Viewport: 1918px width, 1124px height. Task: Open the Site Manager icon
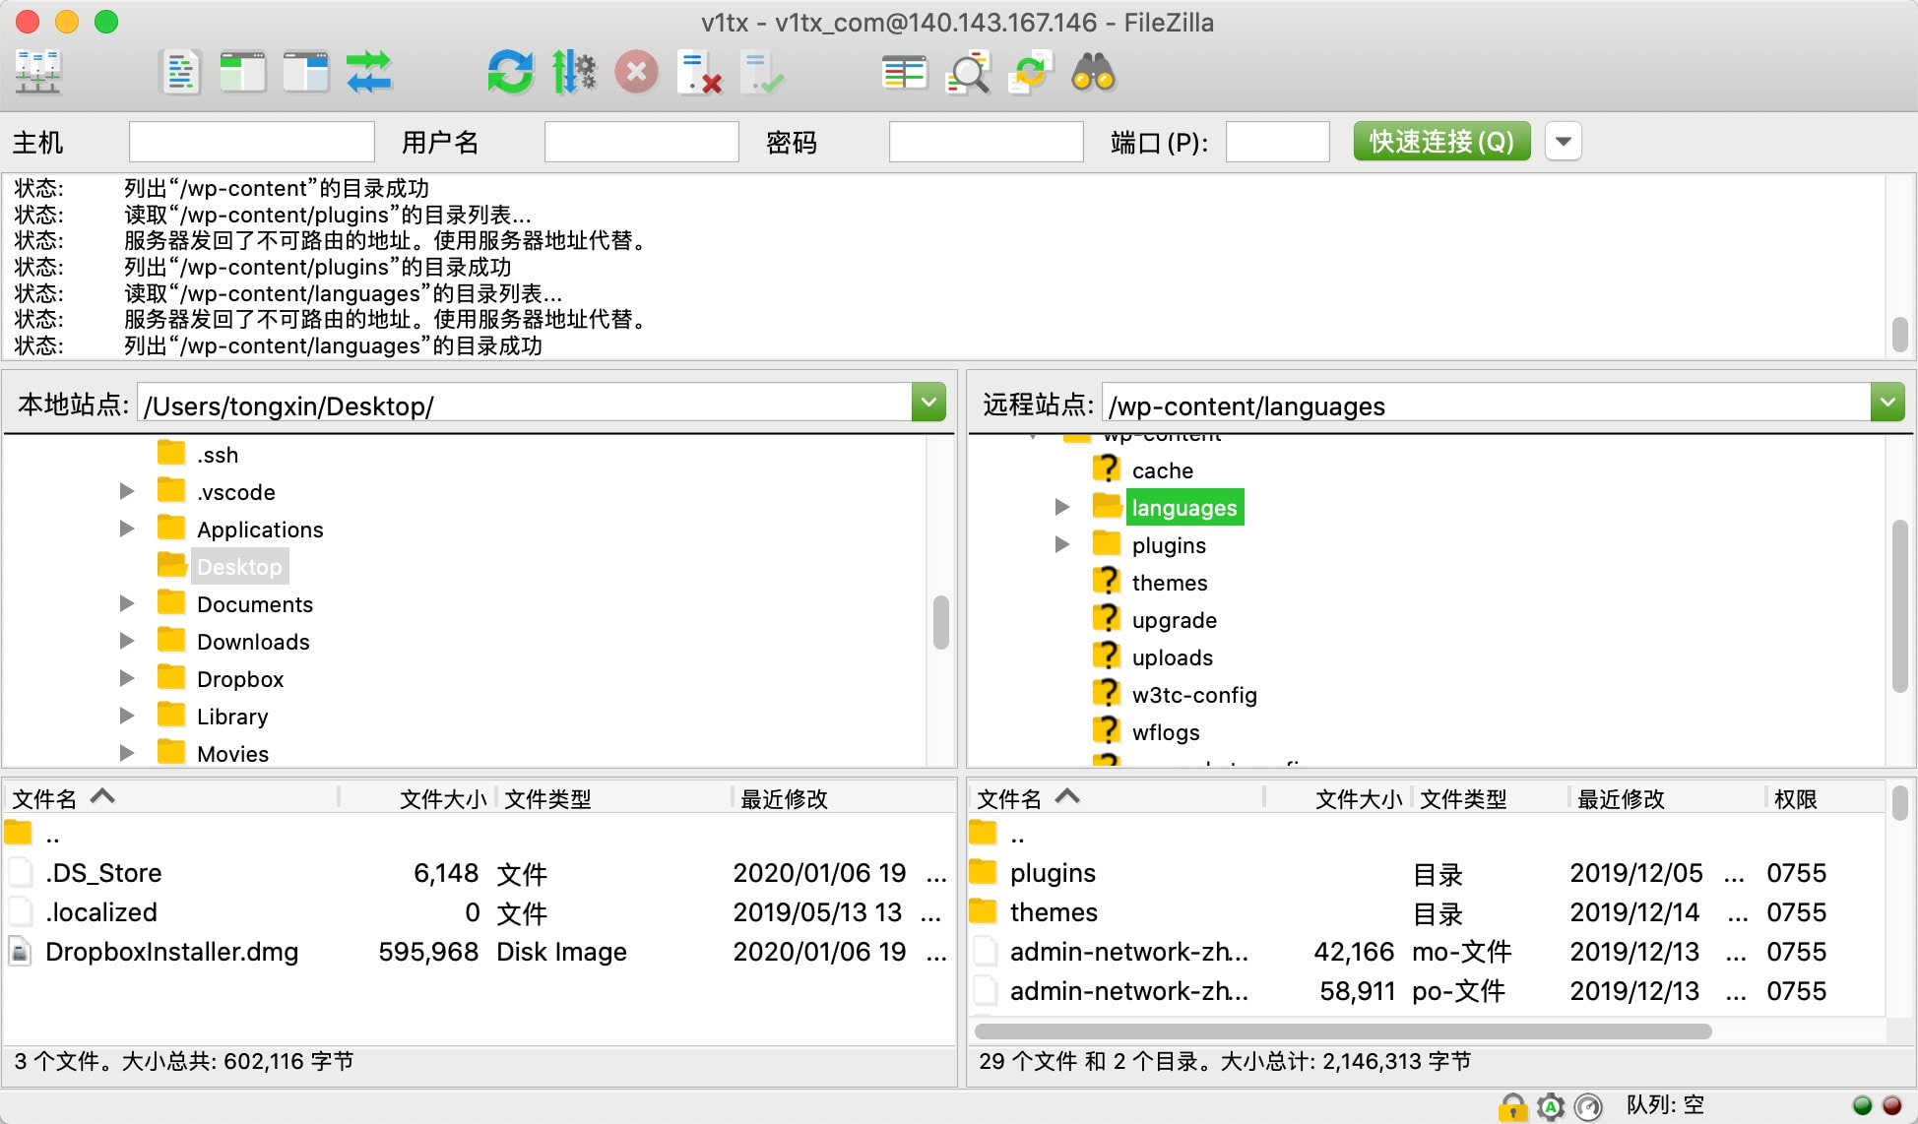coord(38,73)
